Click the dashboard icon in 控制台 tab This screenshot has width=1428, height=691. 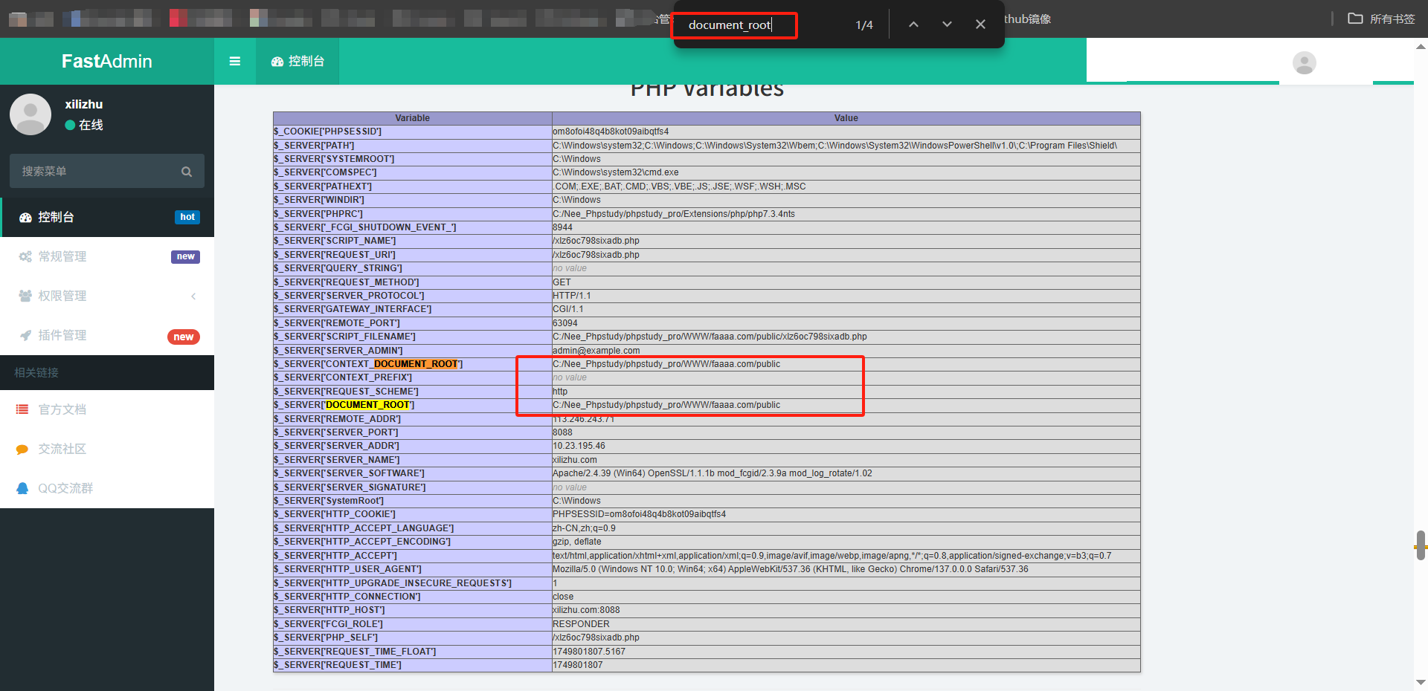277,62
